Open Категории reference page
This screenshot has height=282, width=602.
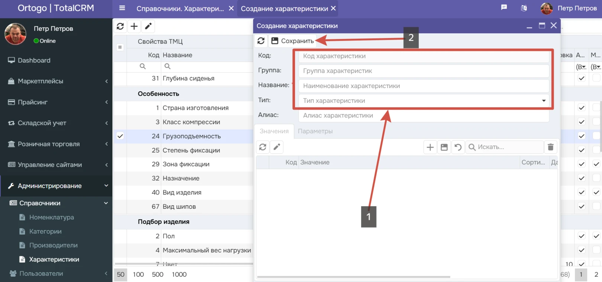(45, 231)
